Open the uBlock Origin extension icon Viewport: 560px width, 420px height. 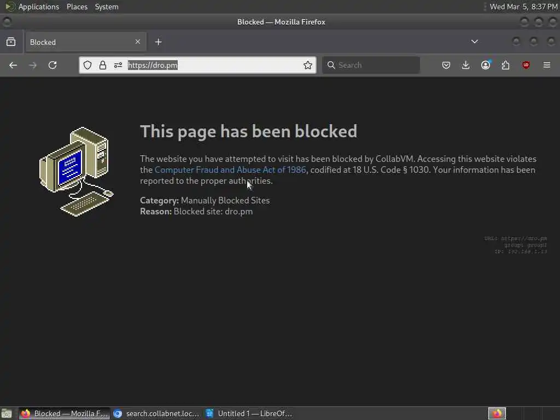click(x=526, y=65)
